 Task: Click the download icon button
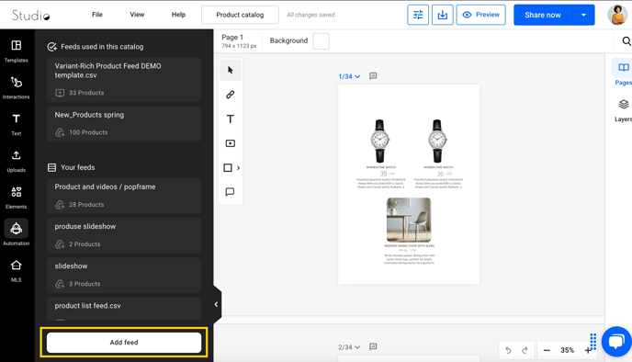[x=443, y=15]
